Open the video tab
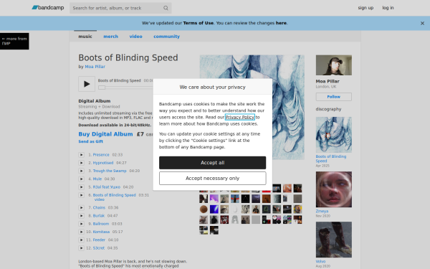This screenshot has height=269, width=430. click(x=135, y=37)
